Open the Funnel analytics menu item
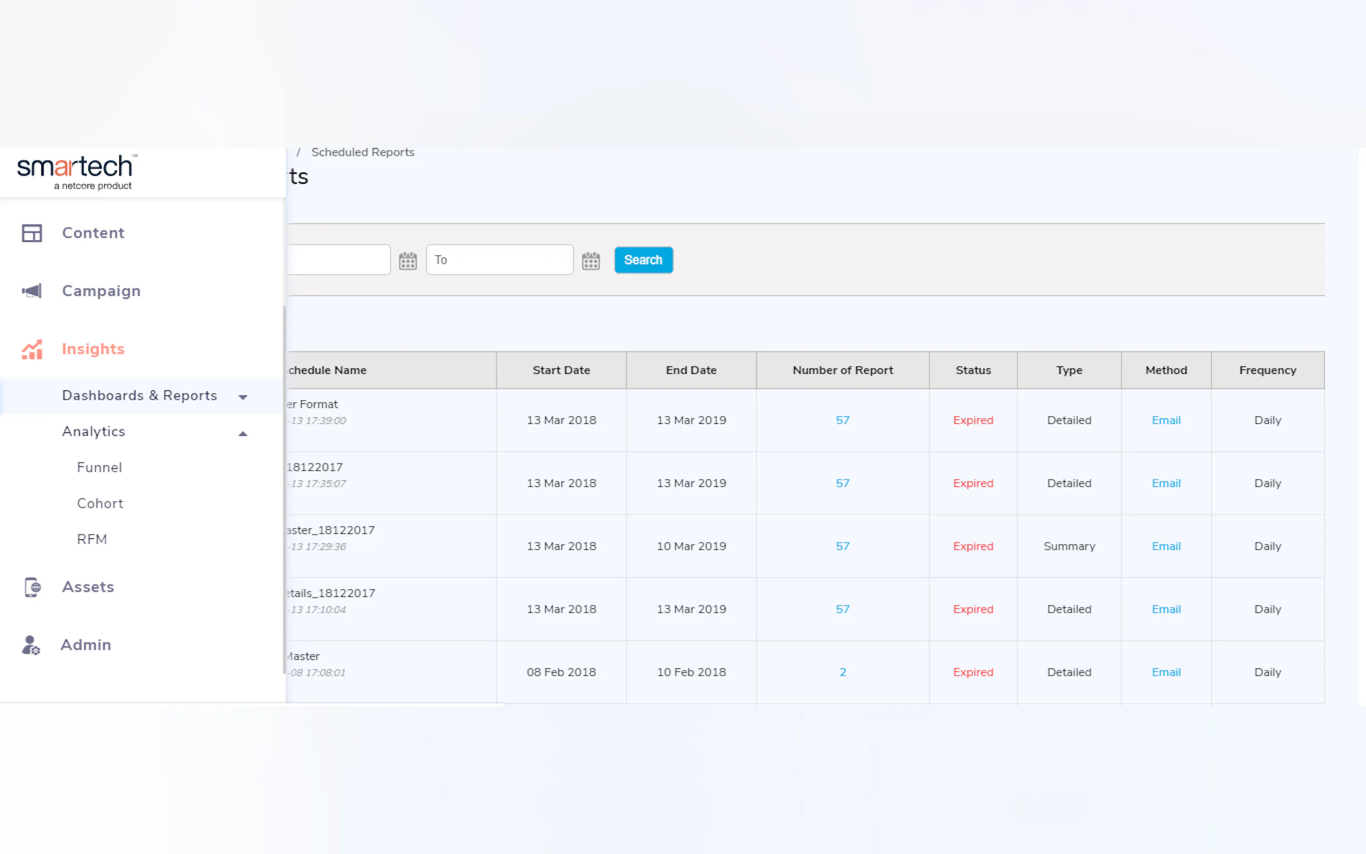This screenshot has height=854, width=1366. pyautogui.click(x=99, y=468)
